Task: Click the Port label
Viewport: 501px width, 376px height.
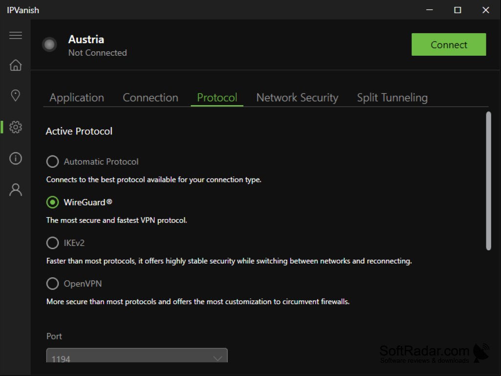Action: [x=54, y=336]
